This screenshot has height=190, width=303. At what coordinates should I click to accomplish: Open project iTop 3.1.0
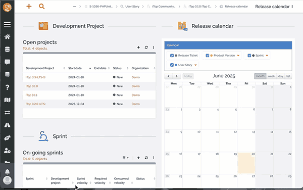pyautogui.click(x=32, y=86)
